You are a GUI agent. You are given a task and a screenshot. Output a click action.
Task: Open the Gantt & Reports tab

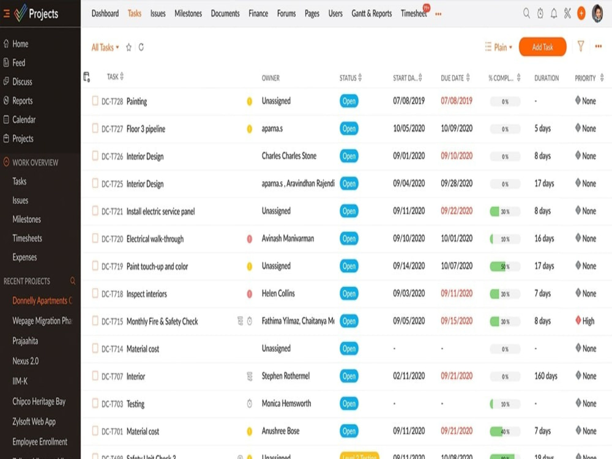pos(371,13)
